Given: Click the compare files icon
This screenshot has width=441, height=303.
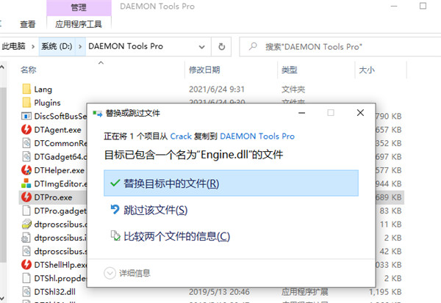Looking at the screenshot, I should [115, 236].
